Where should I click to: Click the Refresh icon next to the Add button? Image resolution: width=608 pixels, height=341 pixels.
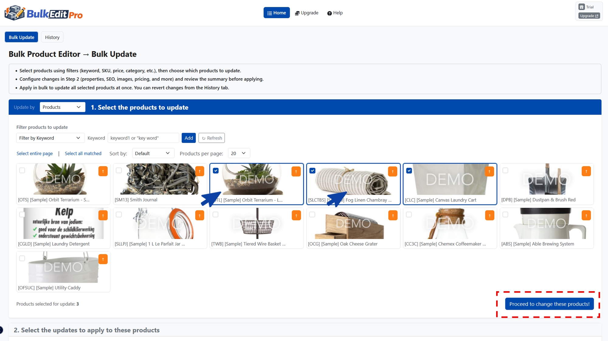tap(212, 138)
